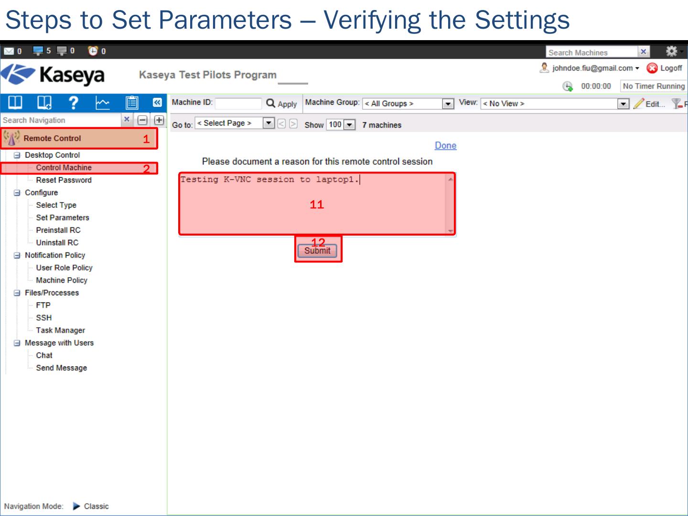
Task: Focus the Machine ID input field
Action: coord(238,103)
